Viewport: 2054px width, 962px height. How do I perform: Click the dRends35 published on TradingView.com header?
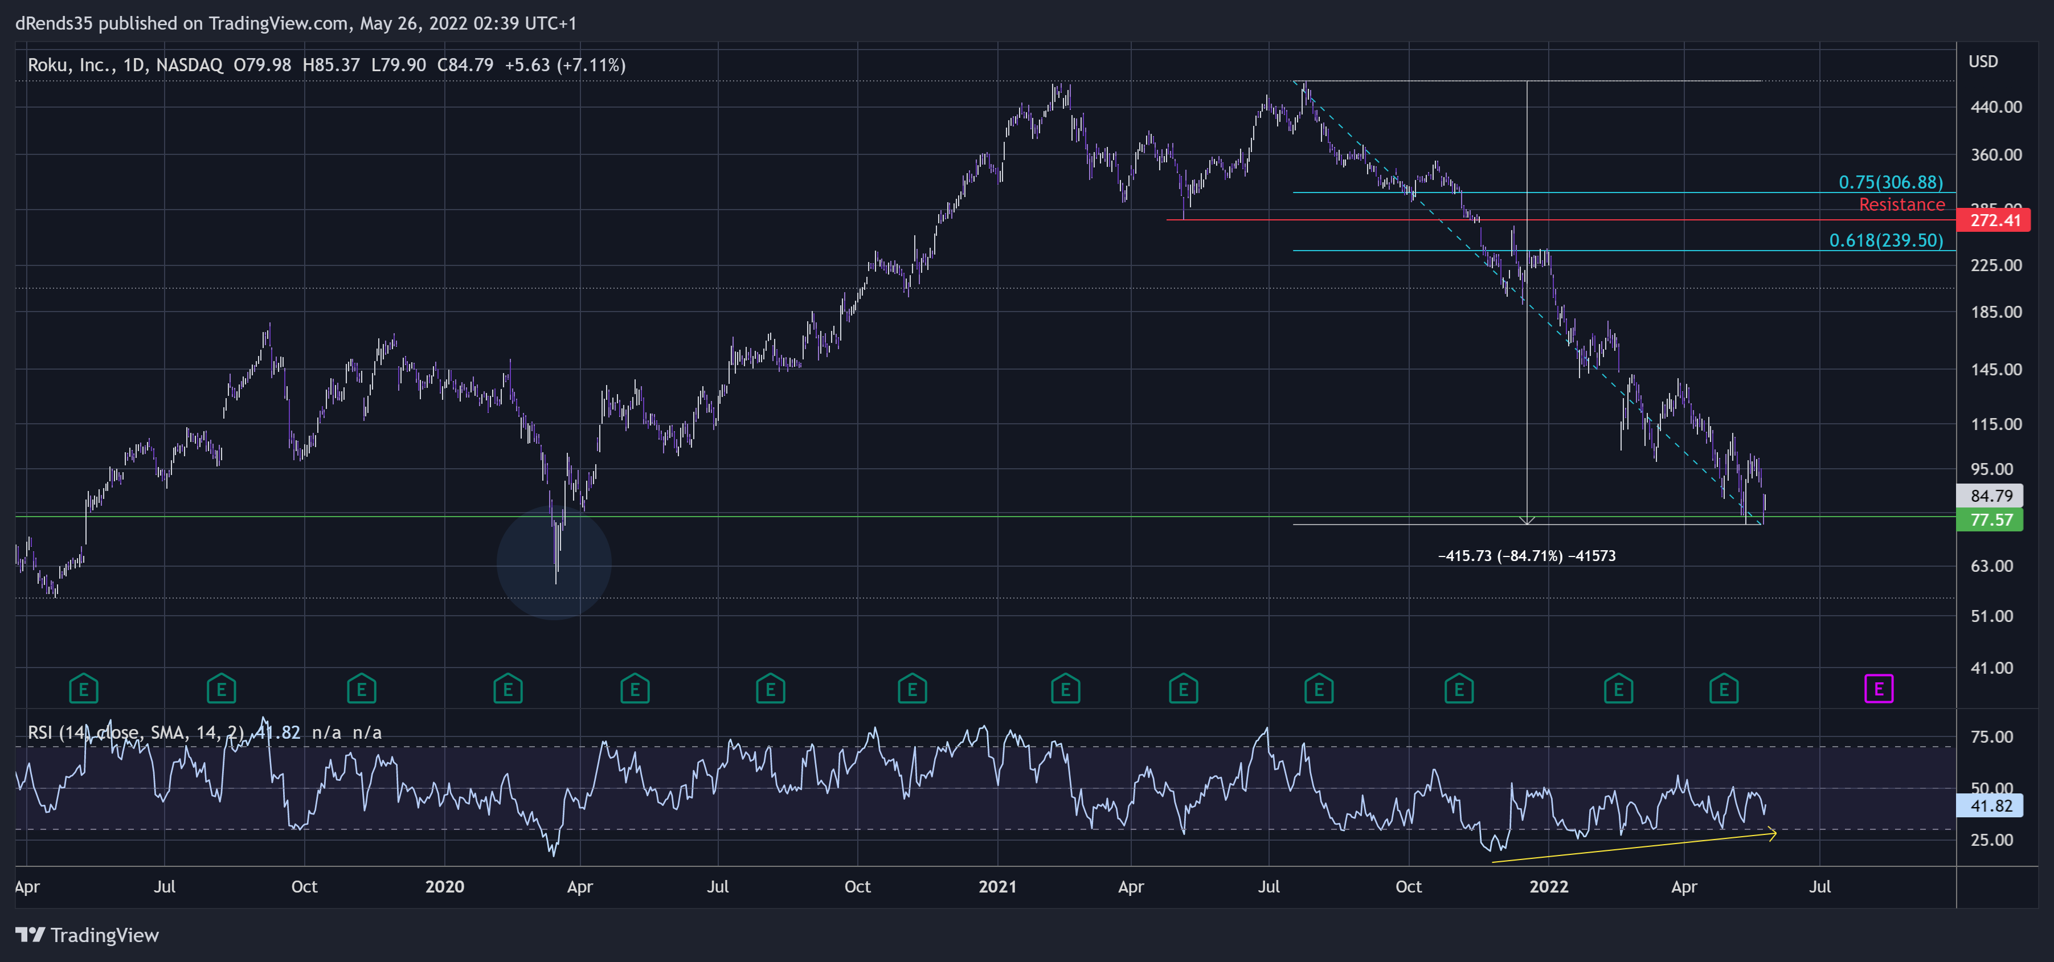click(296, 23)
